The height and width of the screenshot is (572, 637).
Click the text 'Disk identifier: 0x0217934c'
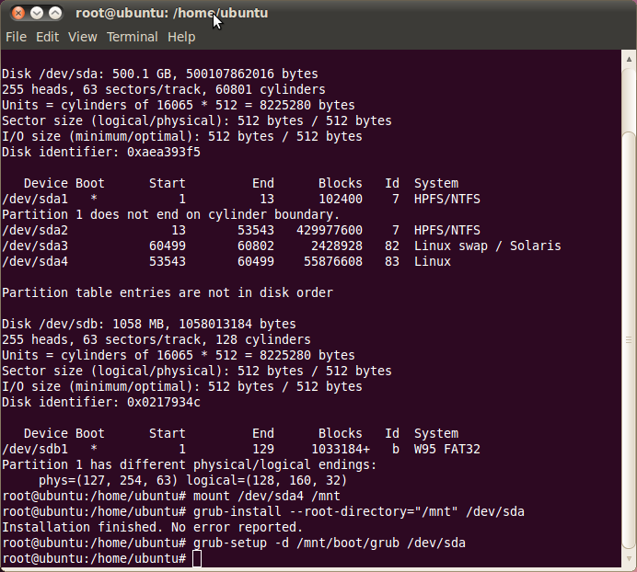click(x=101, y=402)
